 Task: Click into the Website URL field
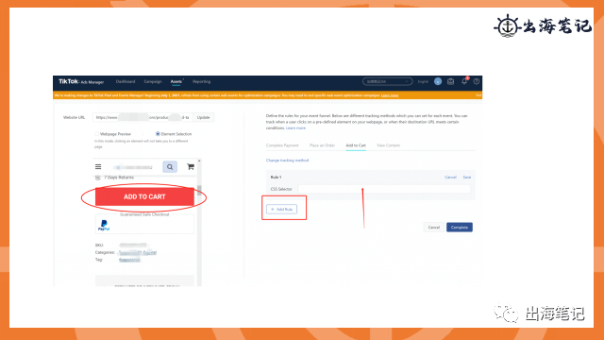[143, 117]
